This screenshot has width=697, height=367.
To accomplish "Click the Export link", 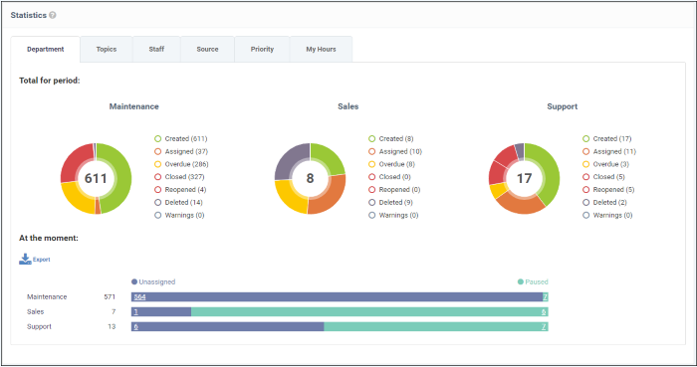I will coord(42,260).
